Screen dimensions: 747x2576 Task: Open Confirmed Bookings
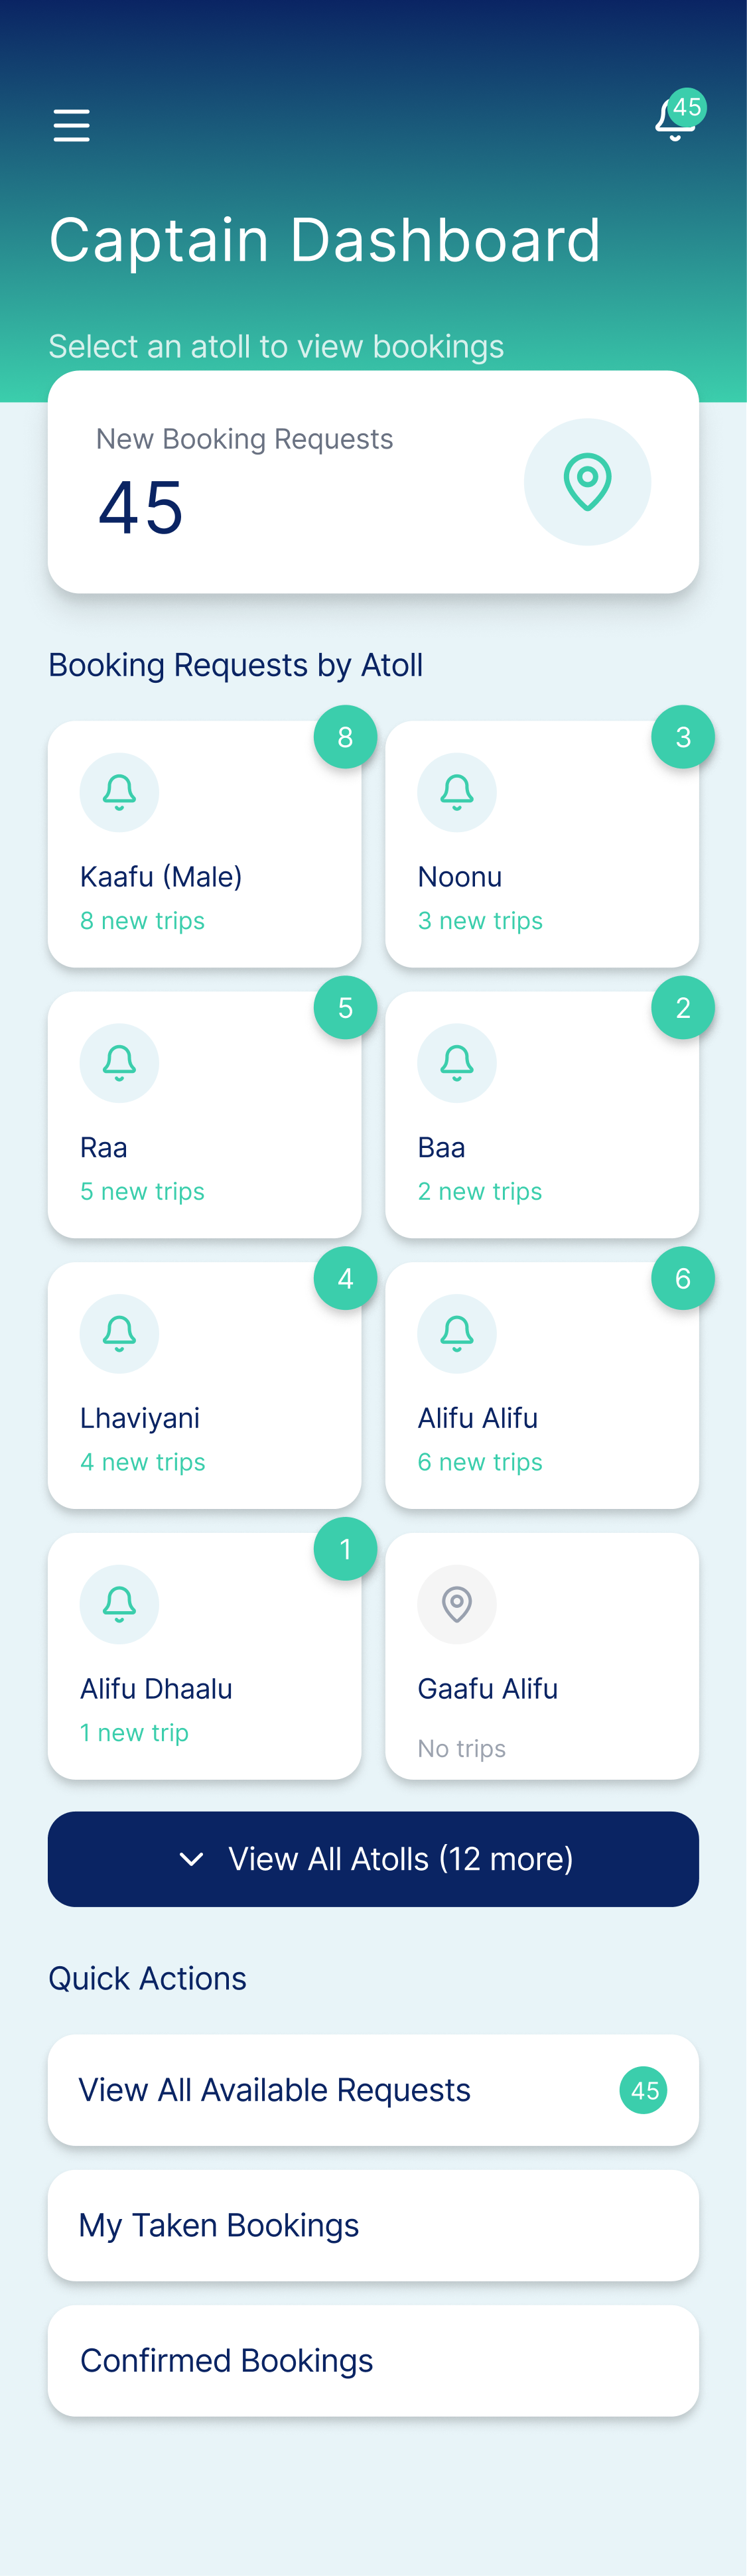[x=373, y=2360]
